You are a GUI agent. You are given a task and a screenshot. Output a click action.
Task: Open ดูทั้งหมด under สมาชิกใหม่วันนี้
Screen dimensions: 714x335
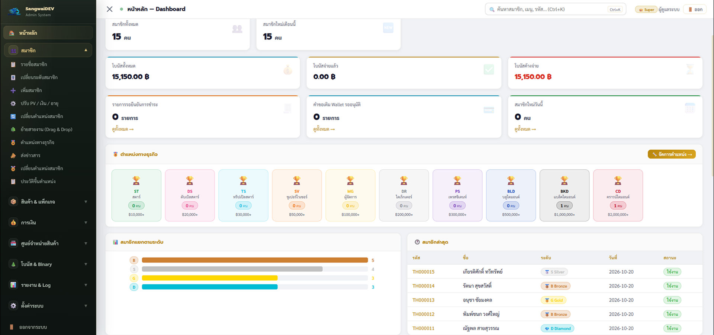coord(525,129)
